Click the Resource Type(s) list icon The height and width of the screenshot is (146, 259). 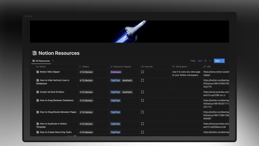(111, 67)
